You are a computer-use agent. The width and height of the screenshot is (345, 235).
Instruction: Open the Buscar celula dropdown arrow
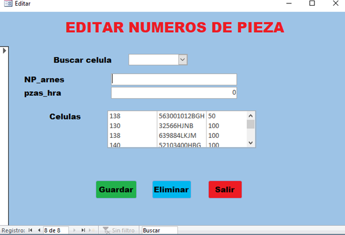tap(183, 60)
